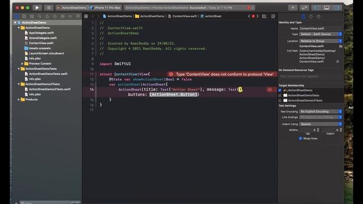The image size is (363, 204).
Task: Show the Quick Help inspector tab
Action: tap(319, 16)
